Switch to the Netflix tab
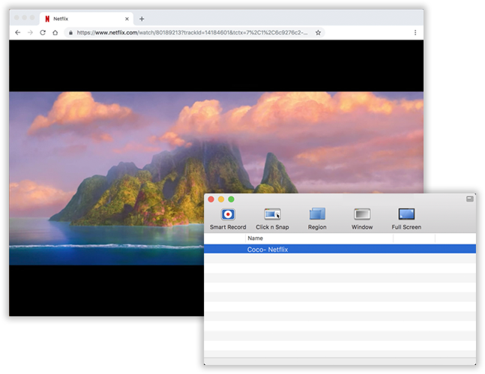The height and width of the screenshot is (374, 485). [x=87, y=19]
